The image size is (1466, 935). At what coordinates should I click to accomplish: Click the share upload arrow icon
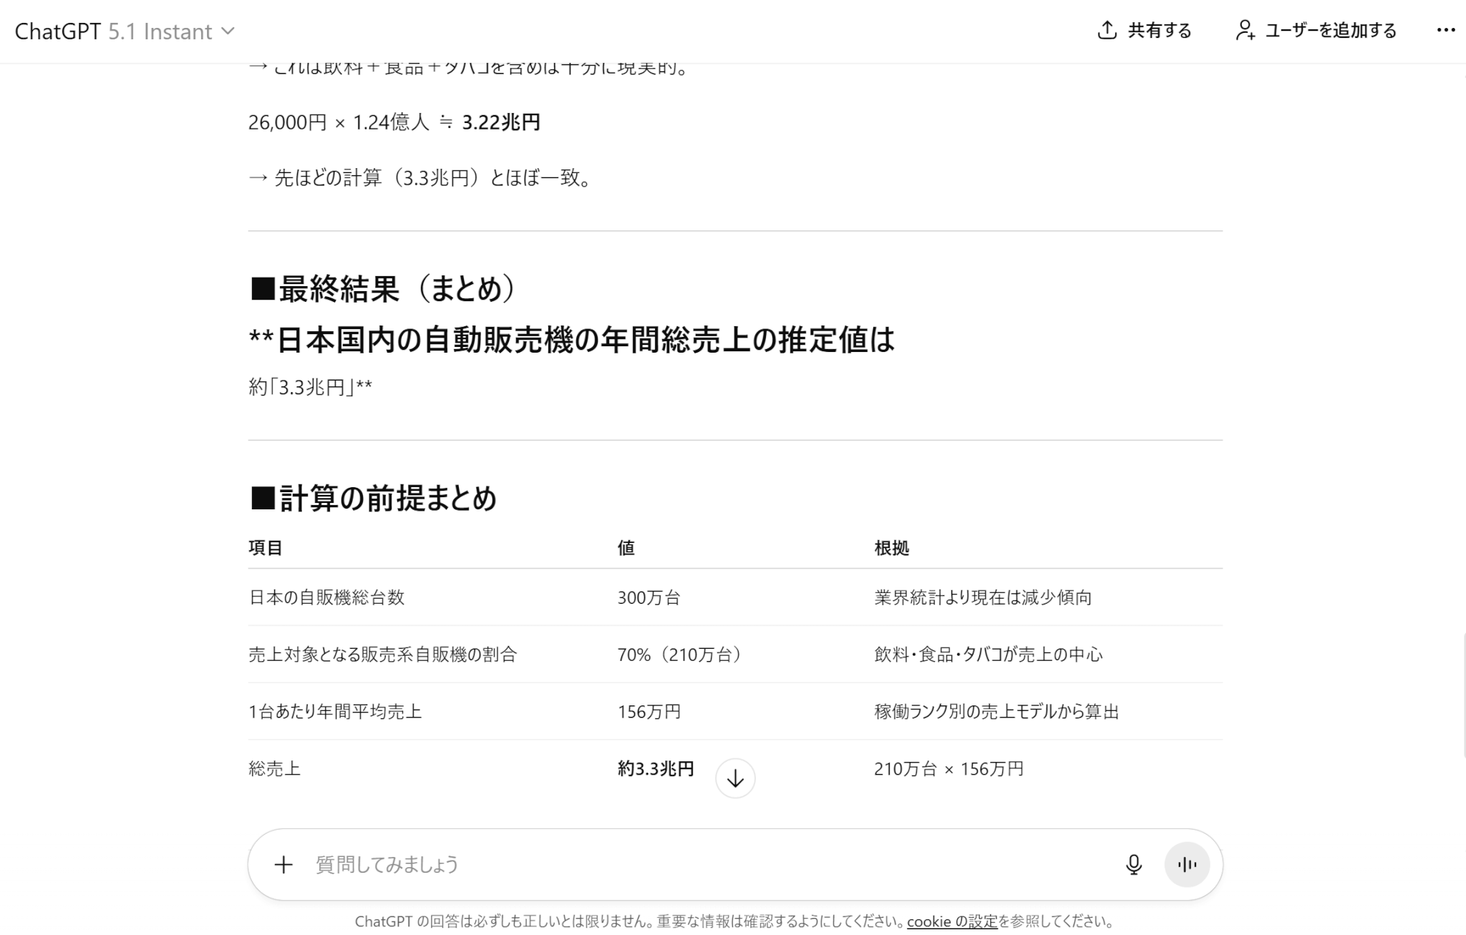click(x=1107, y=30)
